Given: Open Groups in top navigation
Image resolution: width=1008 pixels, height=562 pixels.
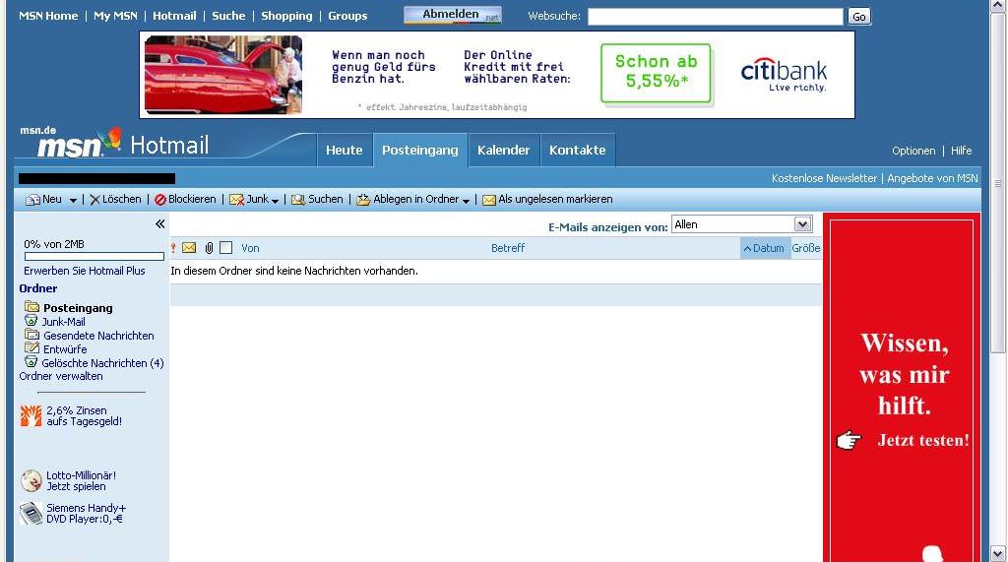Looking at the screenshot, I should coord(347,16).
